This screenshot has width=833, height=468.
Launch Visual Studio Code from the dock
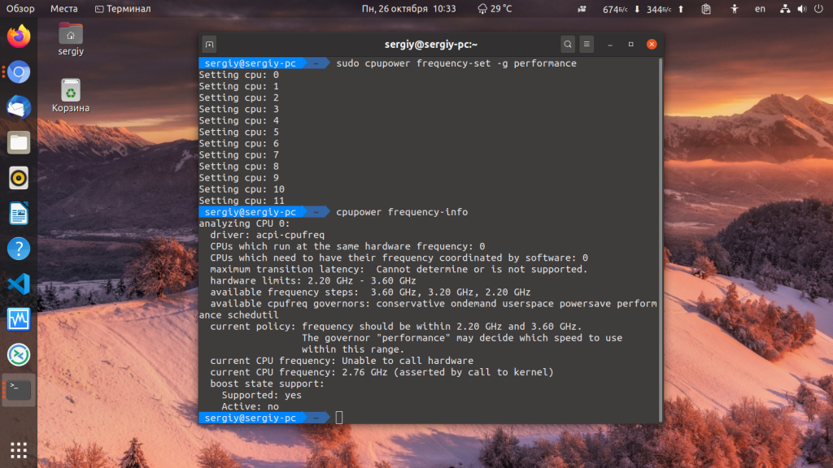click(19, 284)
